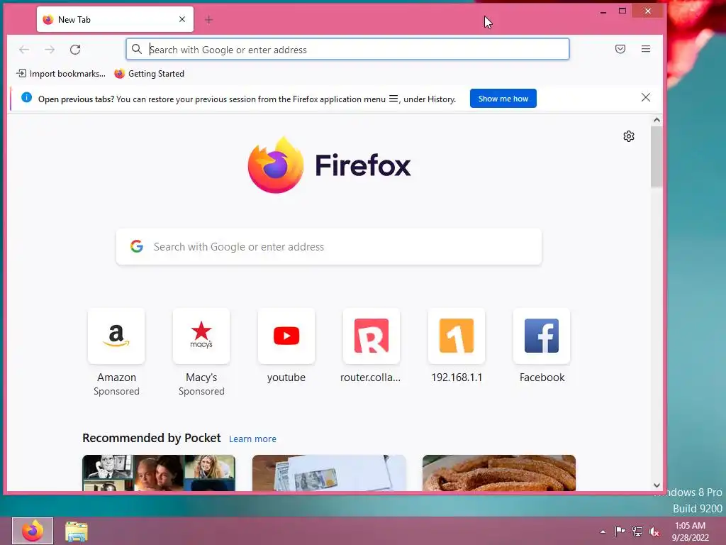
Task: Open the Pocket story showing churros
Action: click(x=499, y=473)
